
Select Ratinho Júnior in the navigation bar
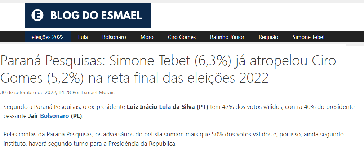(x=227, y=37)
